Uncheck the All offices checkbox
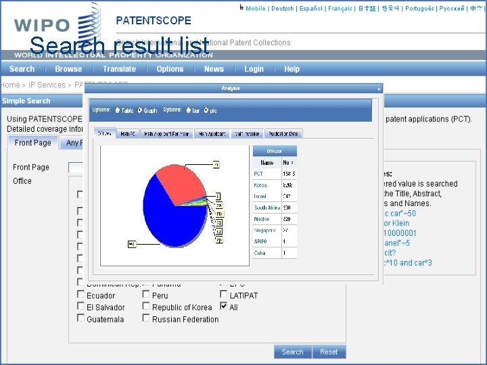 (223, 306)
